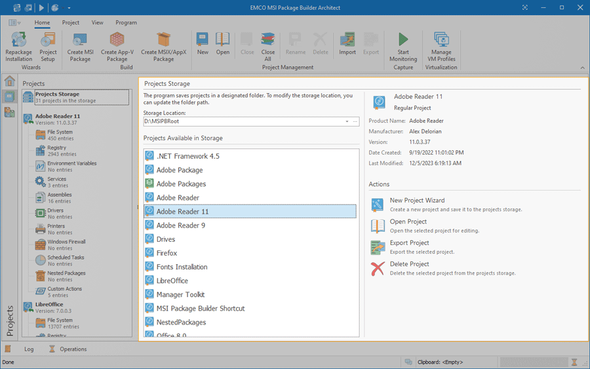Switch to the Project ribbon tab
Viewport: 590px width, 369px height.
(71, 22)
